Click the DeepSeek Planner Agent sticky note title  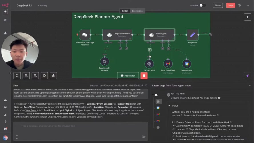[98, 16]
